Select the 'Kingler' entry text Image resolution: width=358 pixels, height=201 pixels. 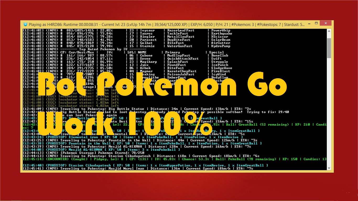click(x=147, y=37)
